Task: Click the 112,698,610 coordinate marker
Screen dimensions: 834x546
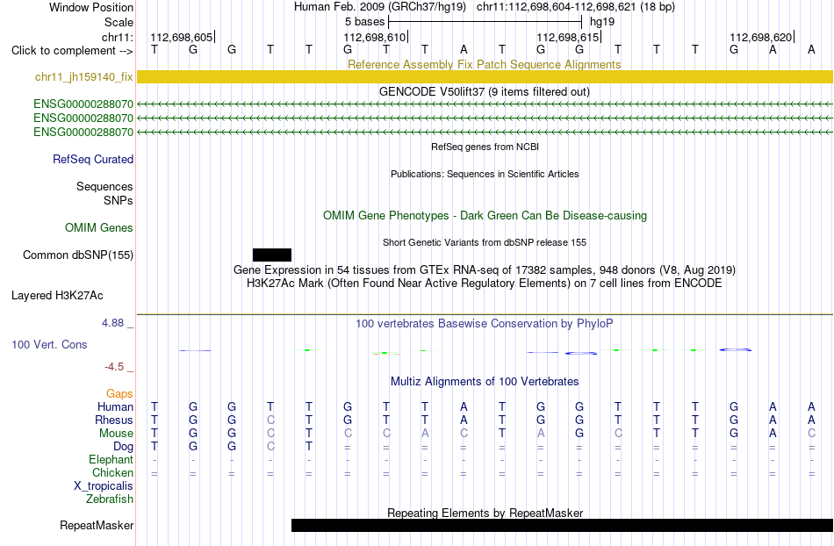Action: coord(376,37)
